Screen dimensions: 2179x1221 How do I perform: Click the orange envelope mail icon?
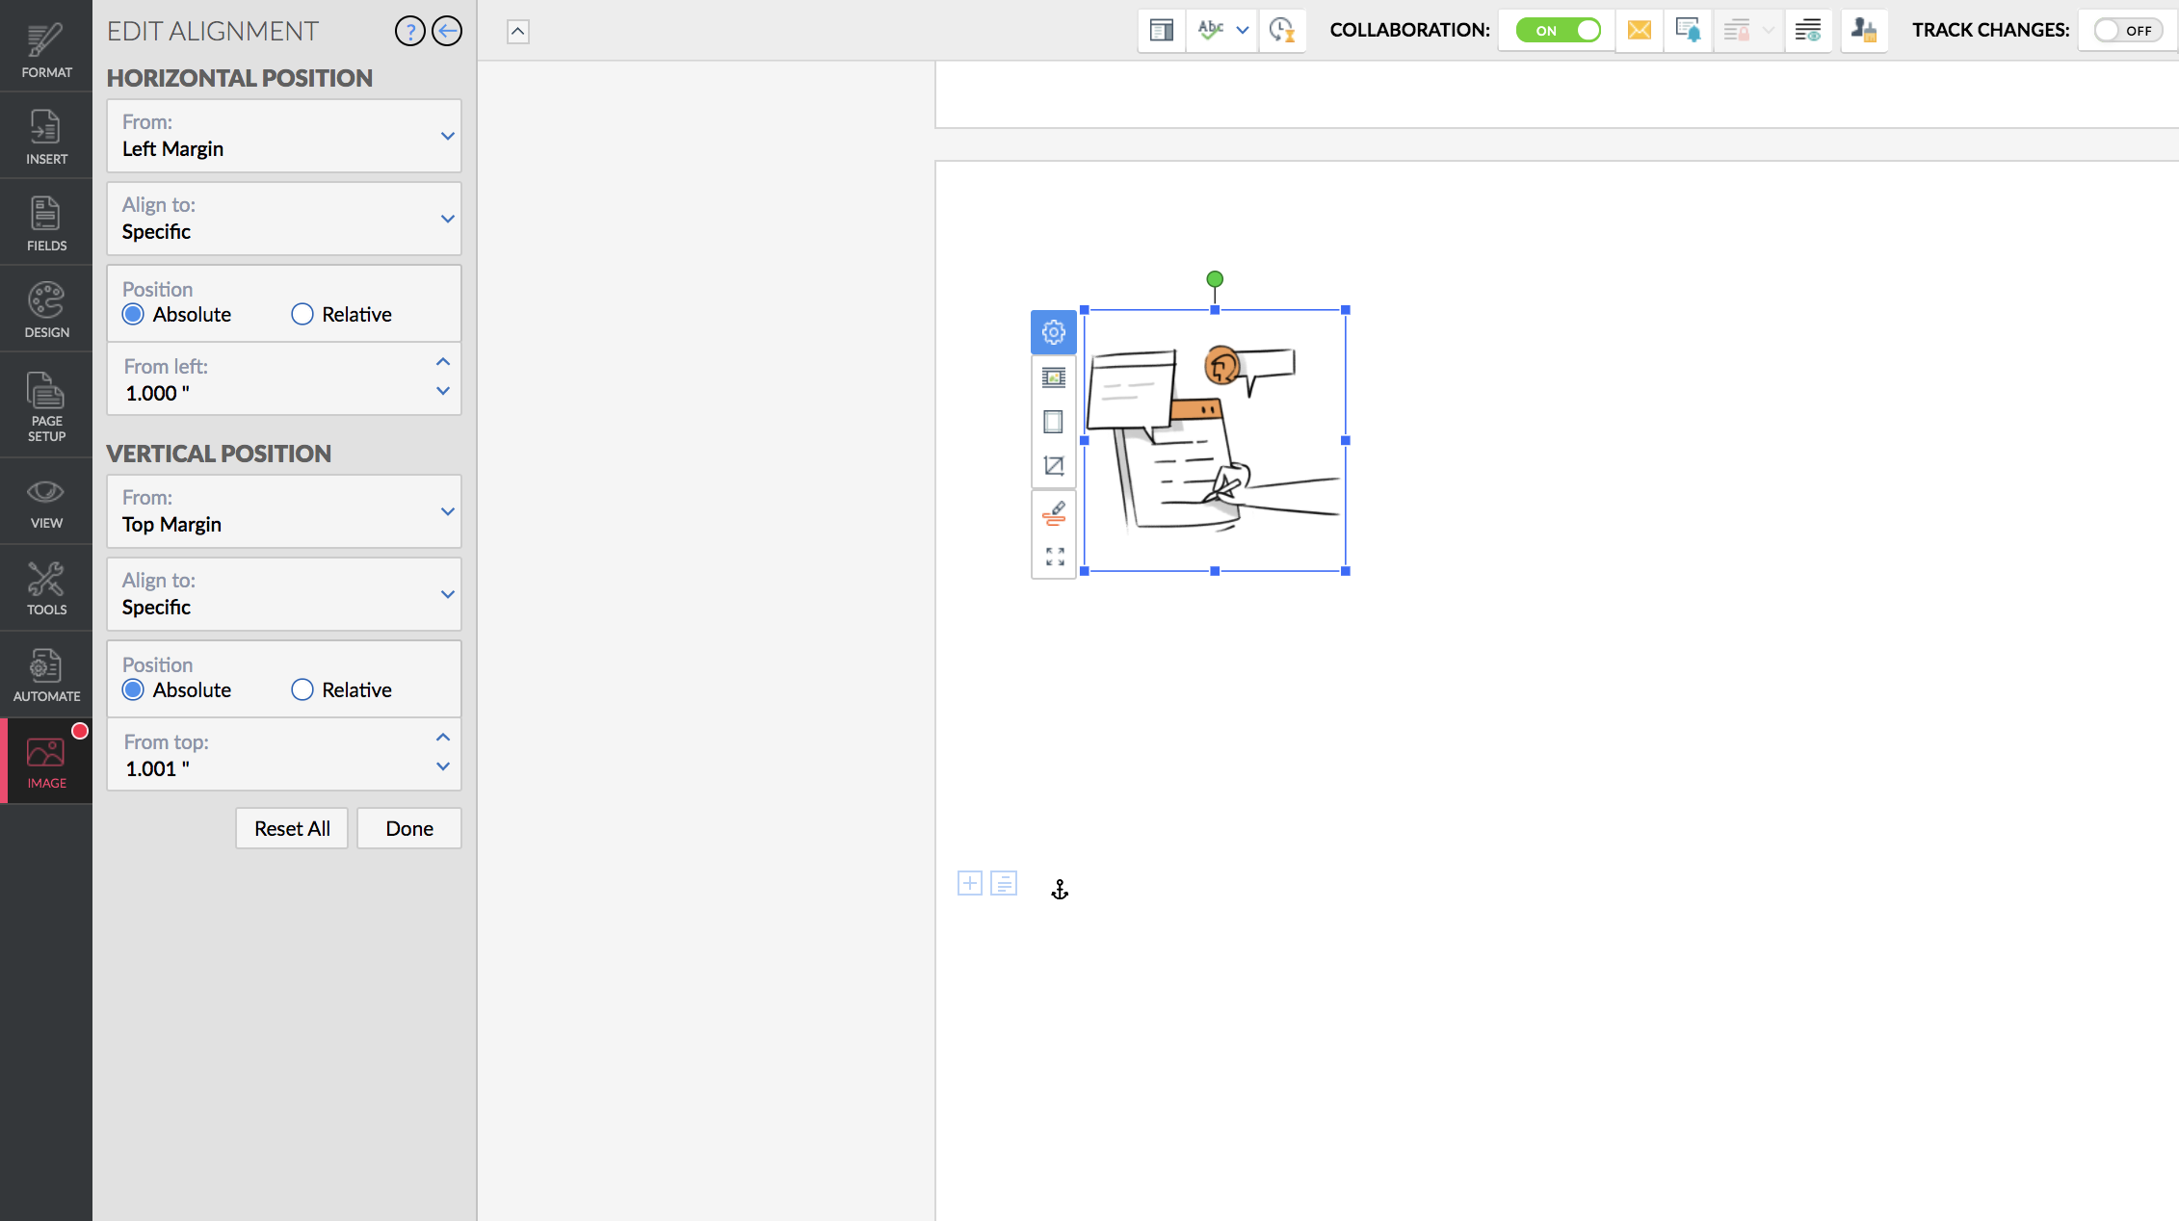click(1639, 31)
